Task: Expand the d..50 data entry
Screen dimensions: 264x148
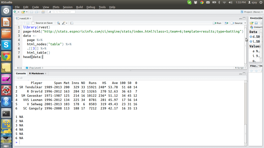Action: [251, 37]
